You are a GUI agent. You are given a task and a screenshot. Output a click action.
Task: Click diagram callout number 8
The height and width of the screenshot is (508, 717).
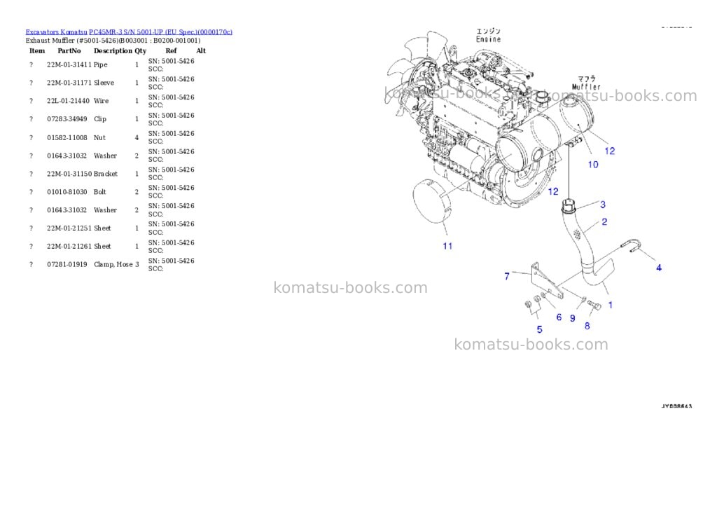[x=587, y=326]
